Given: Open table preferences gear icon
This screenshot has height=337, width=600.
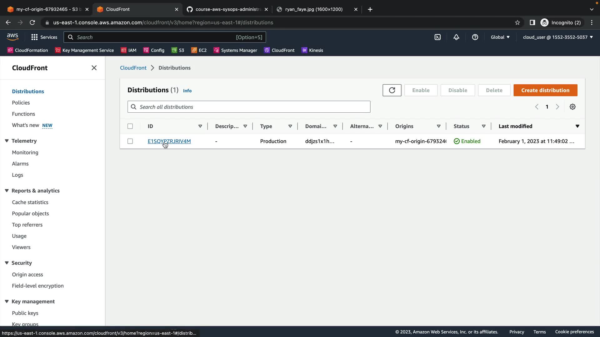Looking at the screenshot, I should pos(572,107).
